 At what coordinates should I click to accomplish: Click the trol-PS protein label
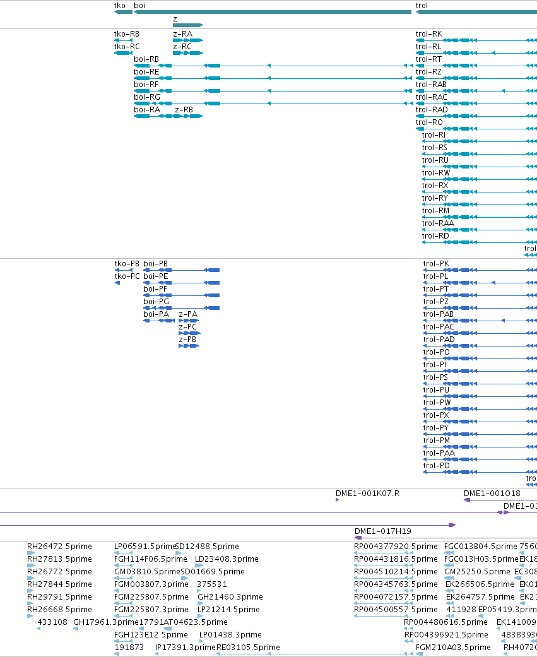tap(435, 377)
